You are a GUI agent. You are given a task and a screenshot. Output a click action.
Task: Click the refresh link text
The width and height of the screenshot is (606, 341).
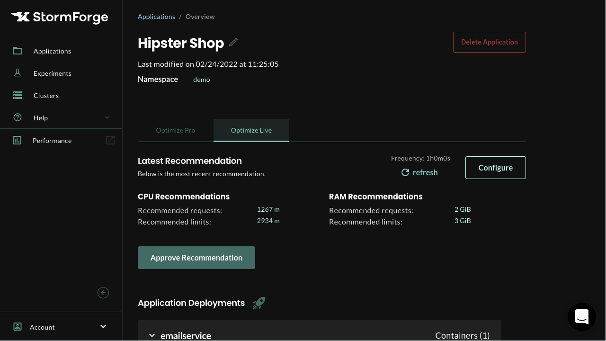point(425,172)
